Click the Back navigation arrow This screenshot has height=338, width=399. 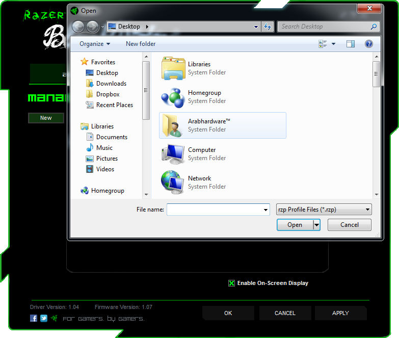[x=78, y=27]
